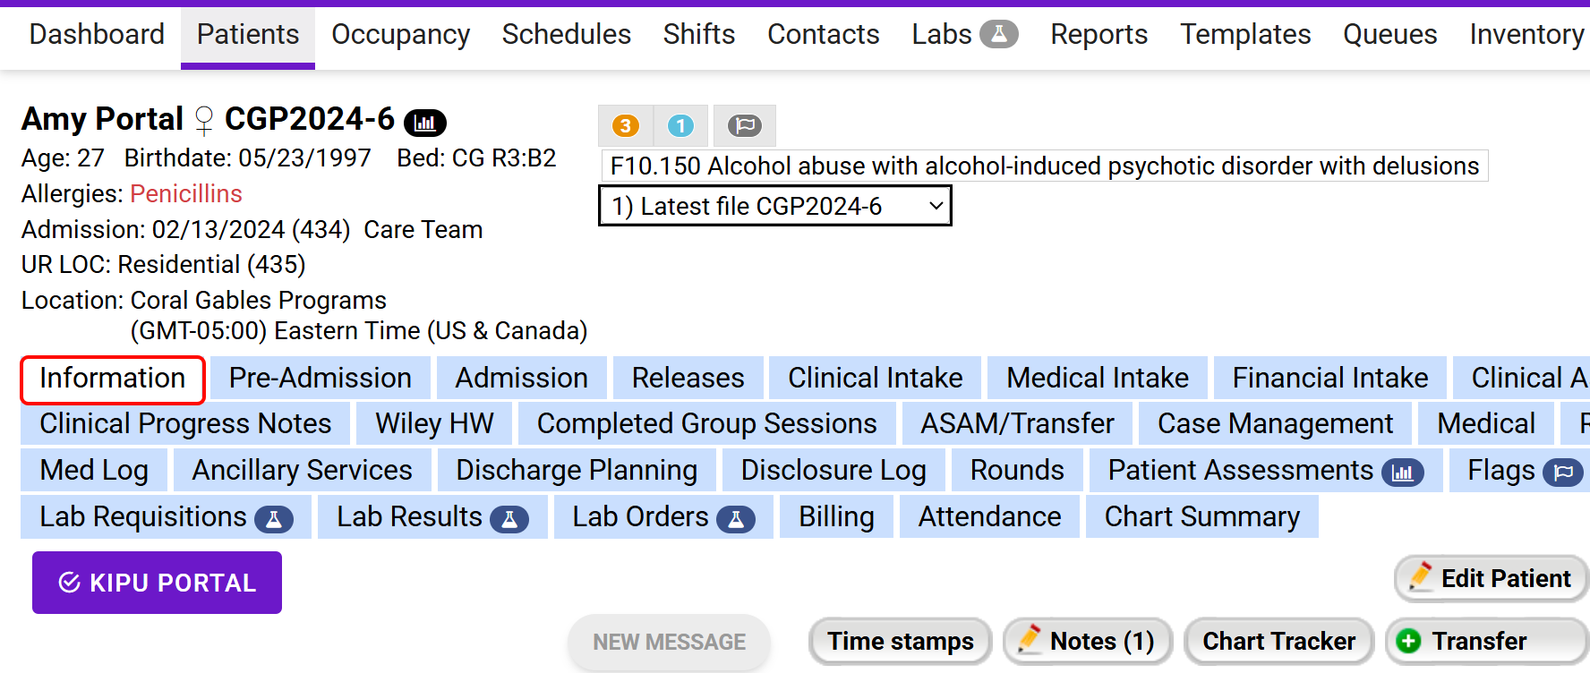The width and height of the screenshot is (1590, 673).
Task: Click the flask icon on Lab Orders
Action: (x=736, y=518)
